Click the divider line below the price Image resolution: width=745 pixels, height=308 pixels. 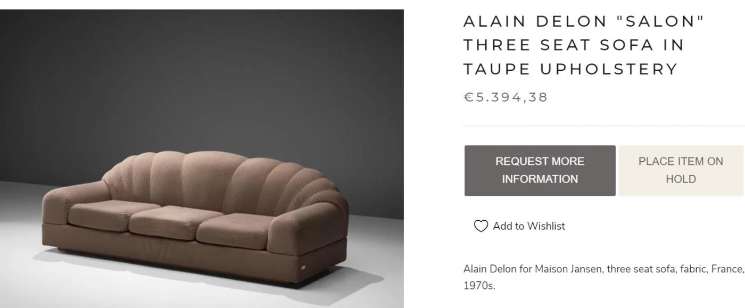click(x=604, y=126)
